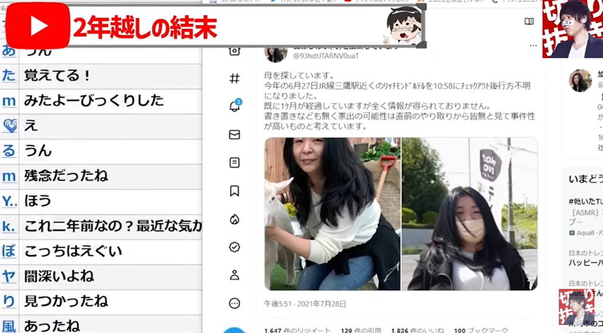The image size is (603, 333).
Task: Open the left tweet photo with white animal
Action: pyautogui.click(x=332, y=213)
